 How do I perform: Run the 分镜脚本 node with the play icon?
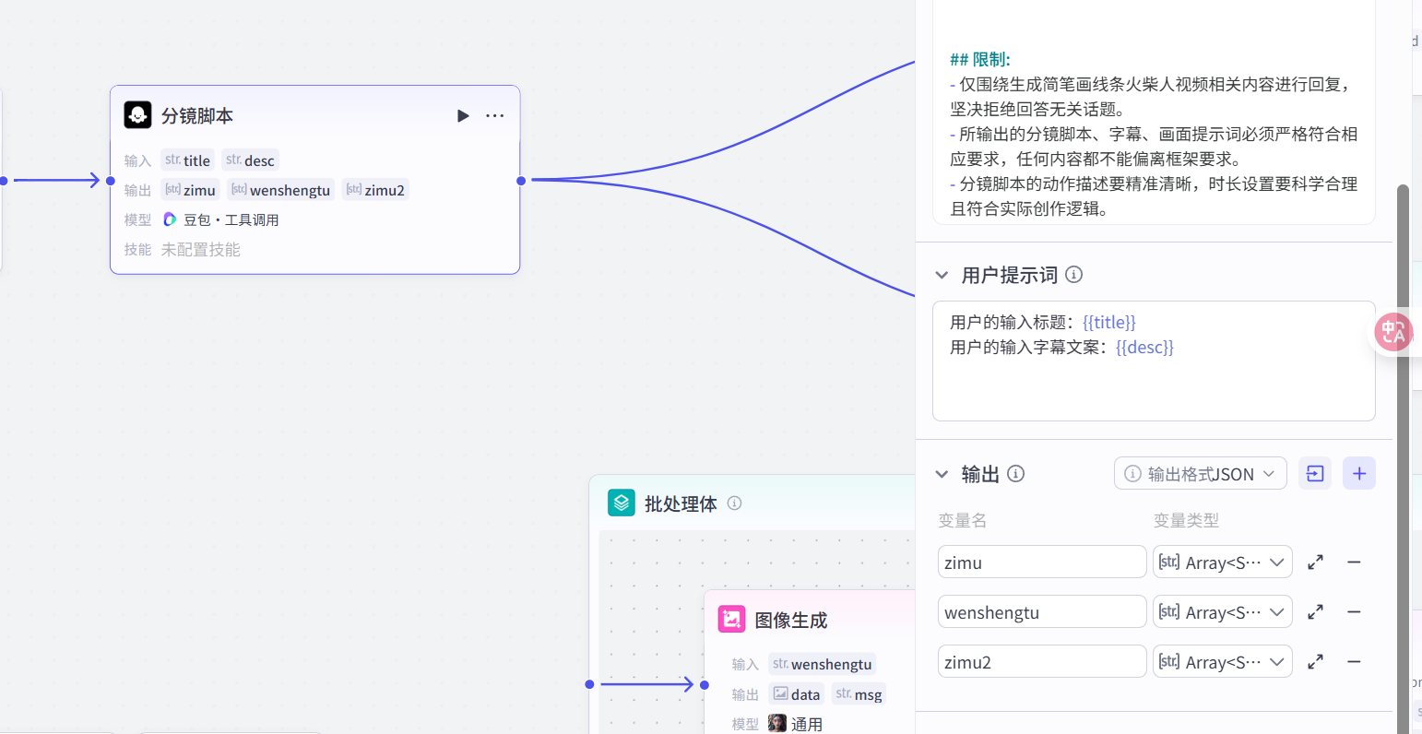463,115
